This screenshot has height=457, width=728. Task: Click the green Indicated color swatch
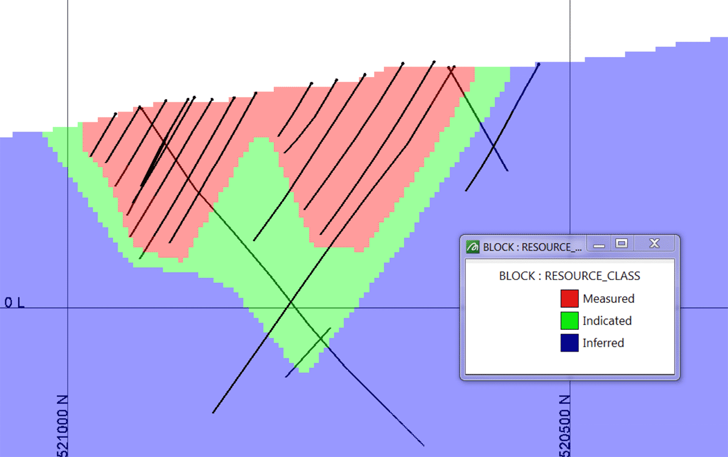569,321
